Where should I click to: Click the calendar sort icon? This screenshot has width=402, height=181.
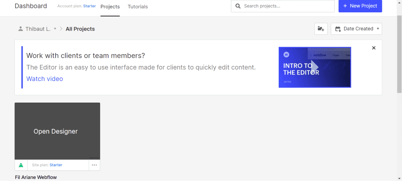pyautogui.click(x=338, y=29)
